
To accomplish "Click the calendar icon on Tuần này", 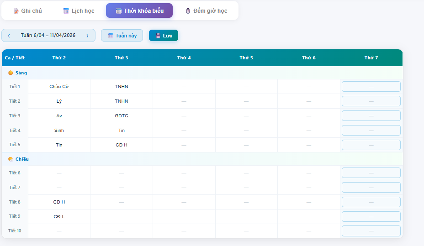I will tap(111, 36).
